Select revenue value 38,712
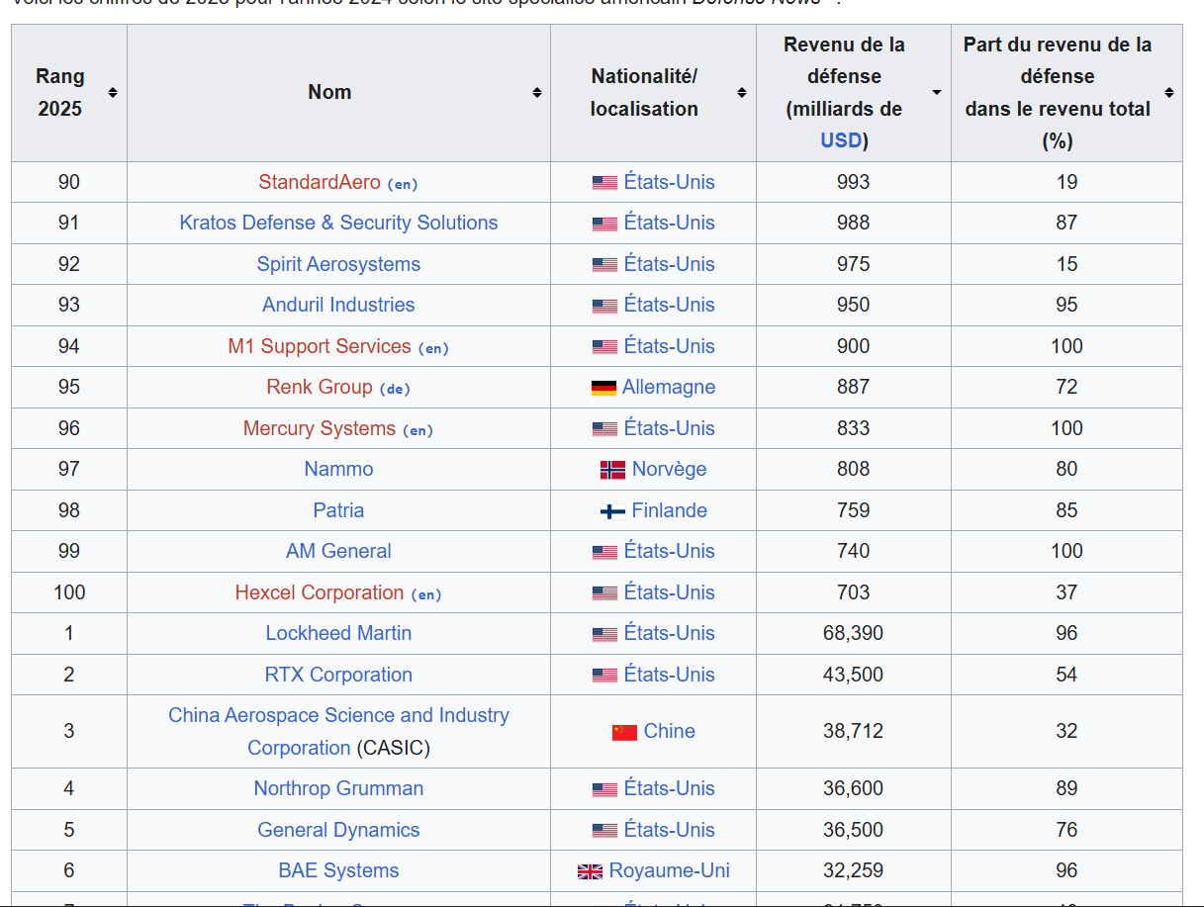This screenshot has width=1204, height=907. (853, 731)
